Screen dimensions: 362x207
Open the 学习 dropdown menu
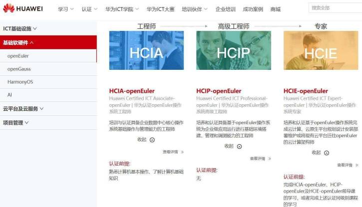point(66,9)
